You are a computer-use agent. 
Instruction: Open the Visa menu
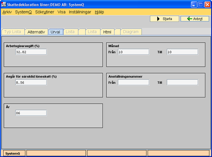pyautogui.click(x=61, y=12)
